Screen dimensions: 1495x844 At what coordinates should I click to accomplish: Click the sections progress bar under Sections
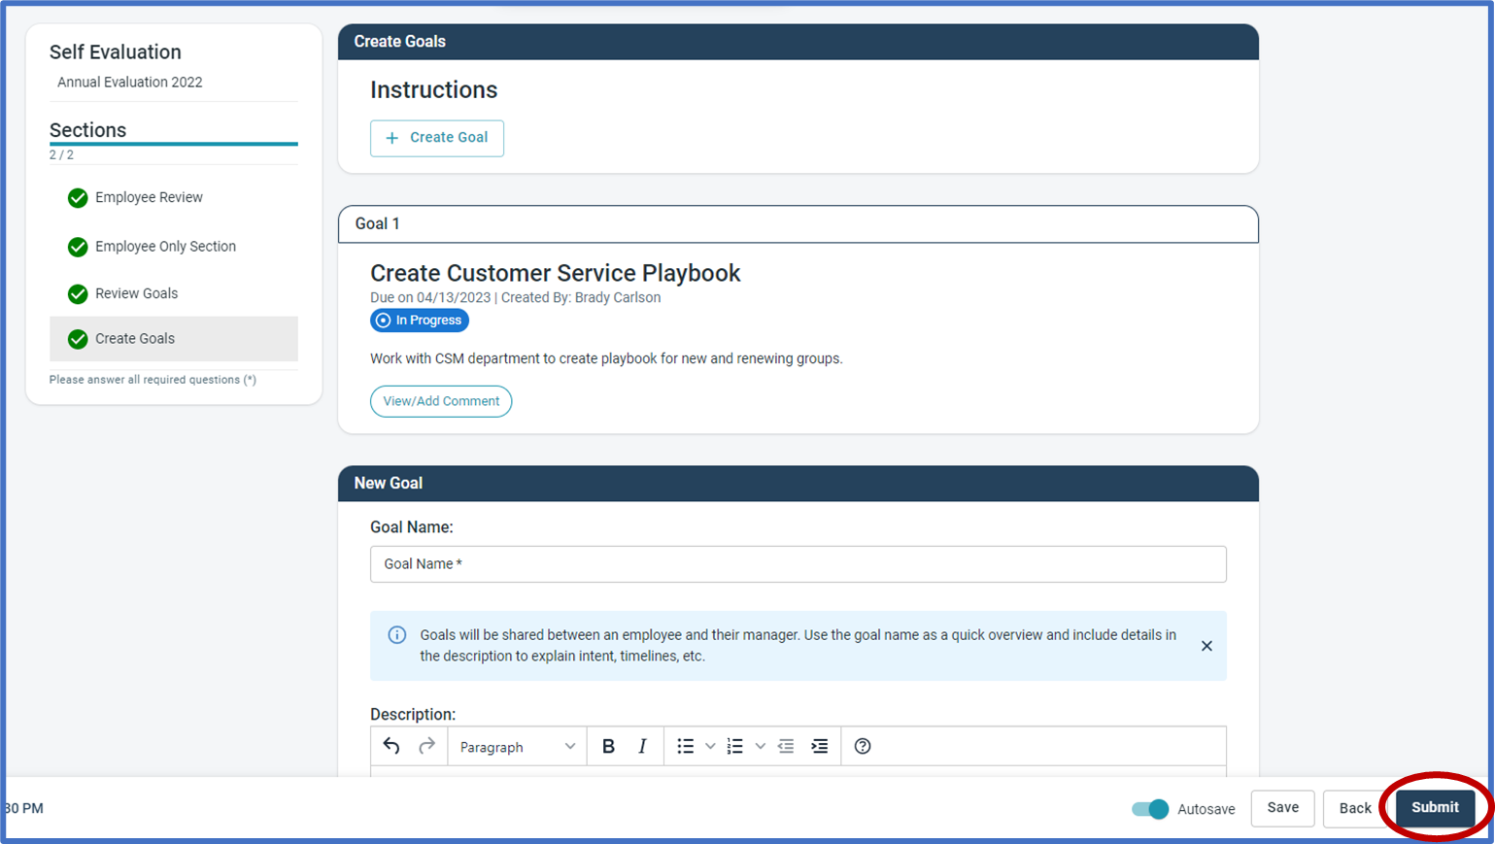coord(174,144)
